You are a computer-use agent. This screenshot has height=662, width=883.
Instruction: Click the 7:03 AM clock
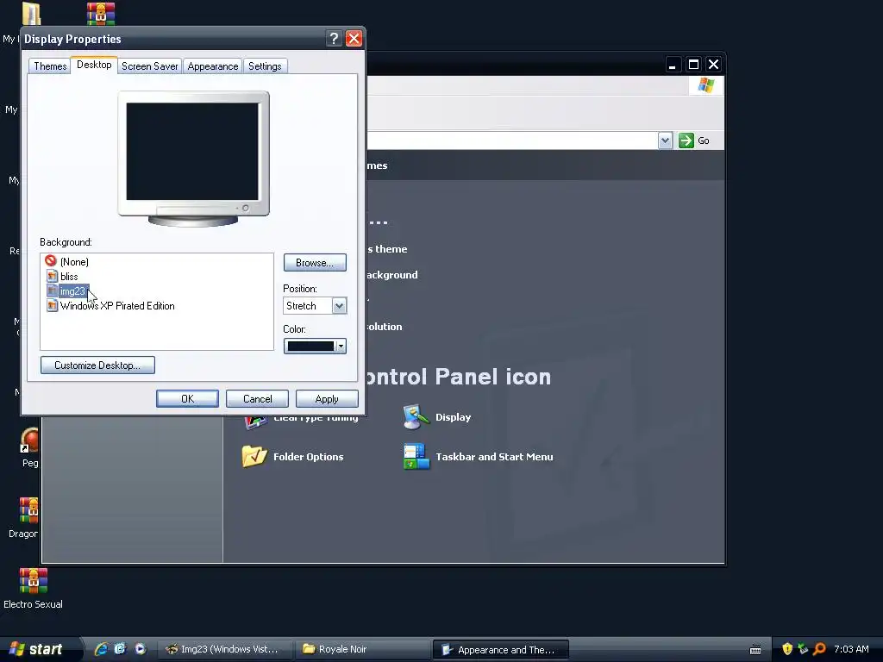(851, 649)
